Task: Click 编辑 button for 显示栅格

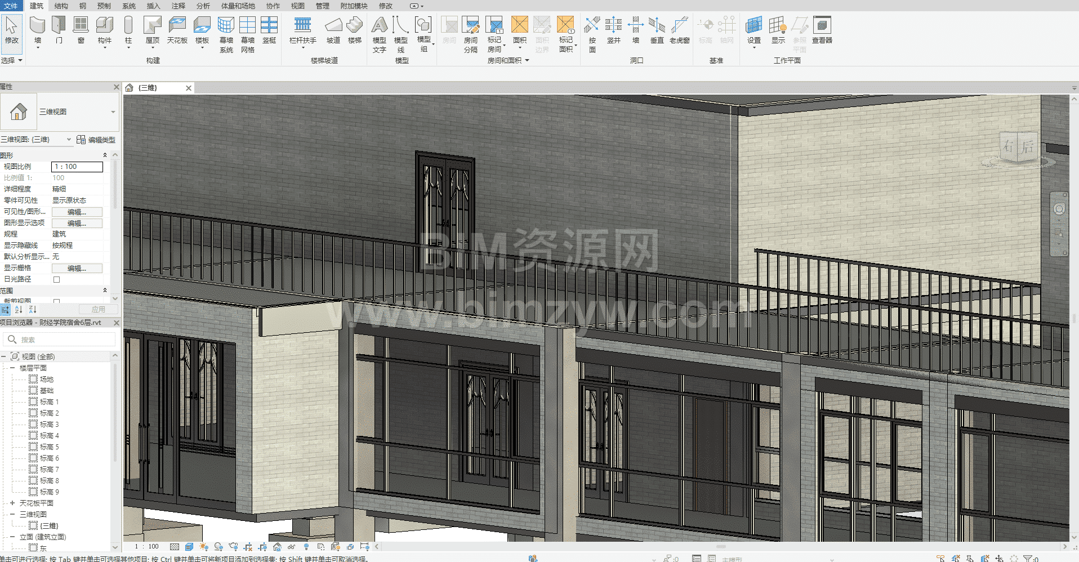Action: (77, 268)
